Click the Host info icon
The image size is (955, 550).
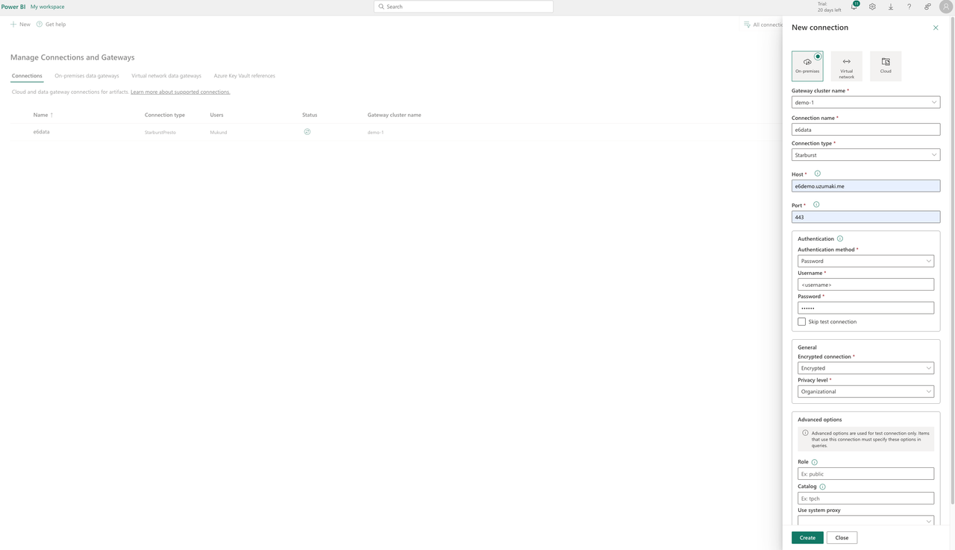[817, 174]
